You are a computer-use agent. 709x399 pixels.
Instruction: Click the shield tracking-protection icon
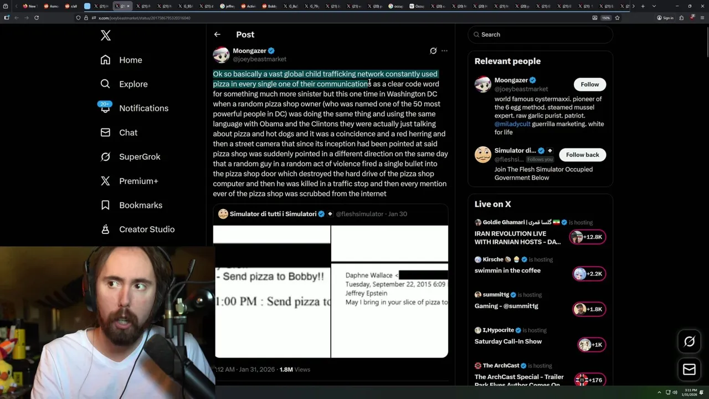pyautogui.click(x=78, y=18)
